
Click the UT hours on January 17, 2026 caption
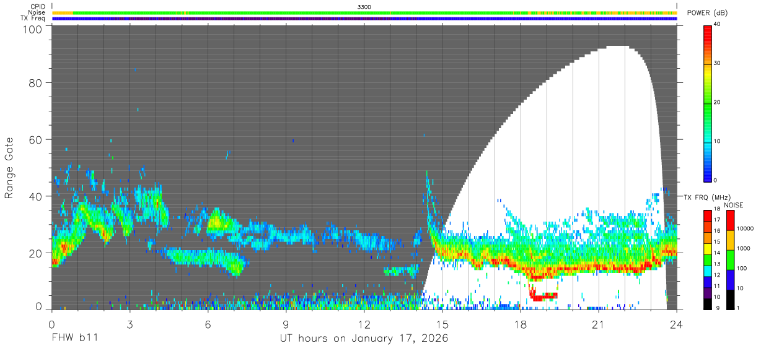[364, 339]
